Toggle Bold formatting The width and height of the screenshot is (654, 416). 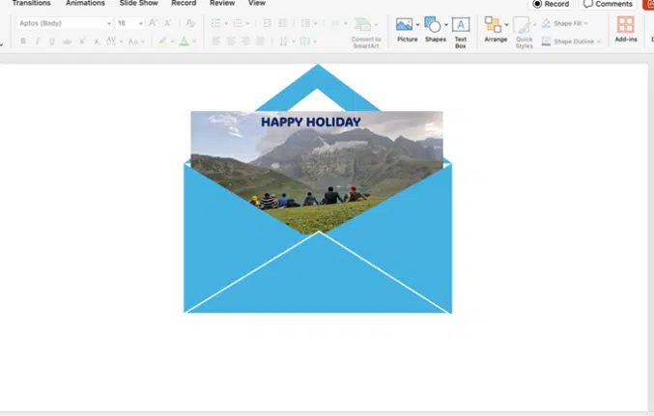[x=23, y=41]
